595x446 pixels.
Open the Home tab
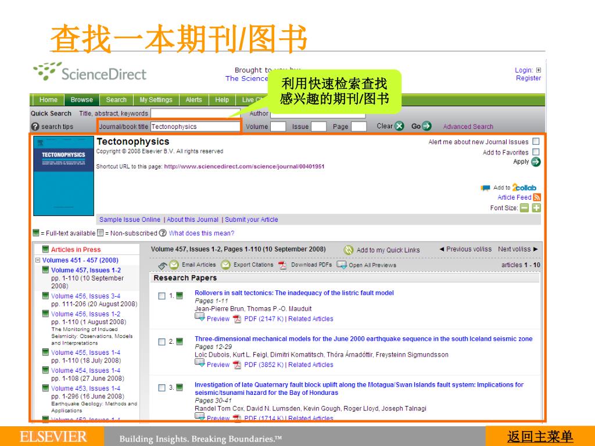[48, 100]
